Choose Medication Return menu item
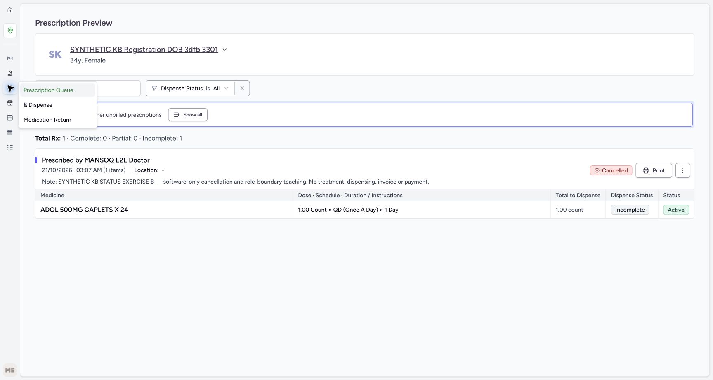Viewport: 713px width, 380px height. pyautogui.click(x=58, y=120)
